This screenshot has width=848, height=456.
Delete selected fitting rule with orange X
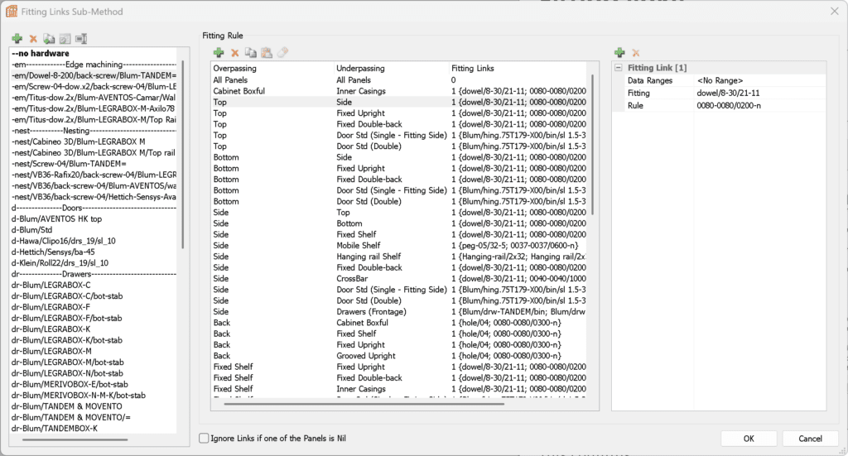tap(234, 52)
